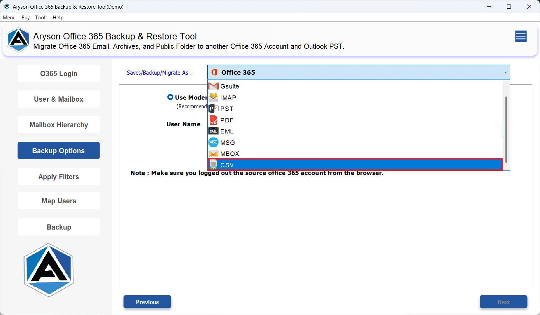The width and height of the screenshot is (540, 315).
Task: Go to User & Mailbox step
Action: (58, 99)
